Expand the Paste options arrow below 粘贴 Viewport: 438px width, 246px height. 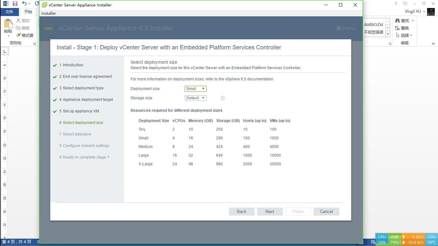(x=8, y=35)
